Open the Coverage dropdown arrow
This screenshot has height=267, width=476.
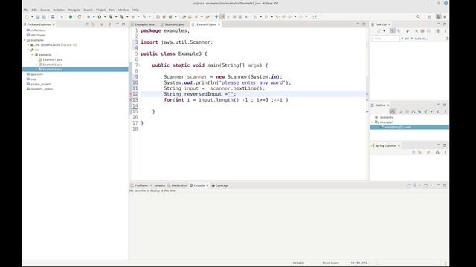click(x=116, y=16)
